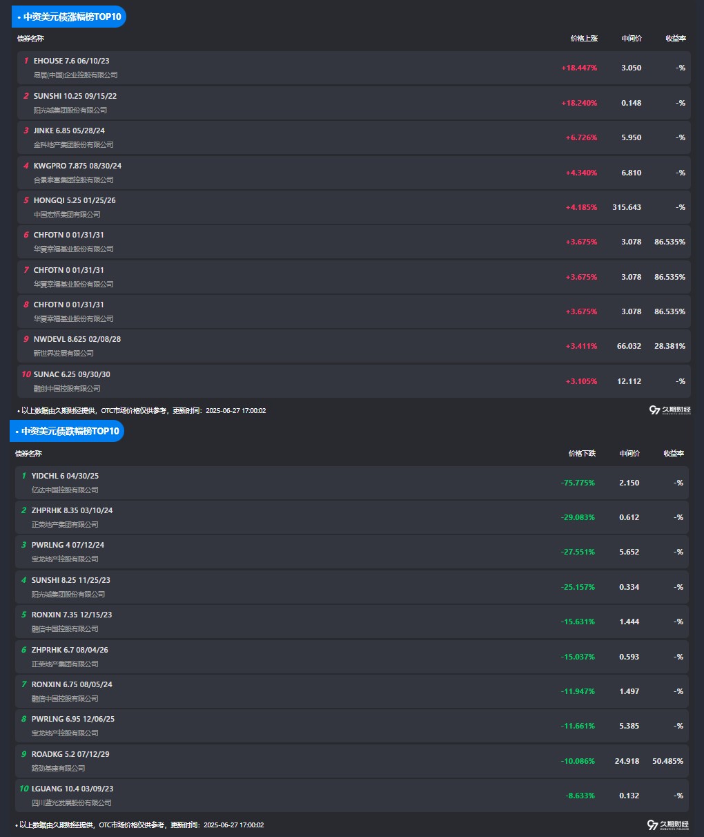The height and width of the screenshot is (837, 704).
Task: Select the 中资美元债涨幅榜TOP10 header tab
Action: point(69,17)
